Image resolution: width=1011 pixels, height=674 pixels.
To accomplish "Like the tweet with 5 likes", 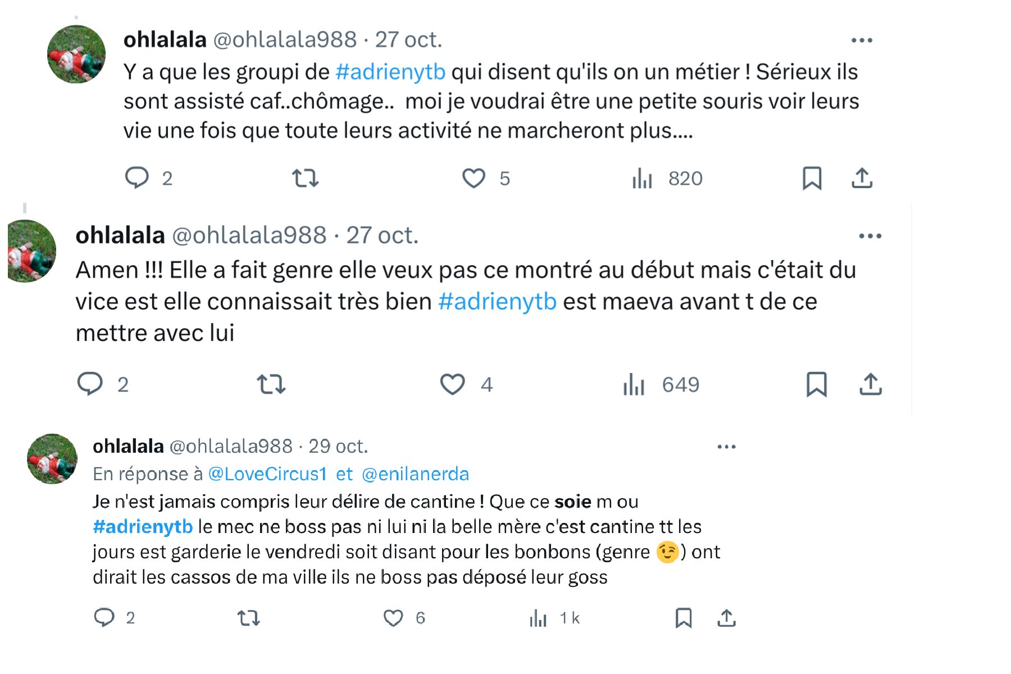I will [x=473, y=179].
